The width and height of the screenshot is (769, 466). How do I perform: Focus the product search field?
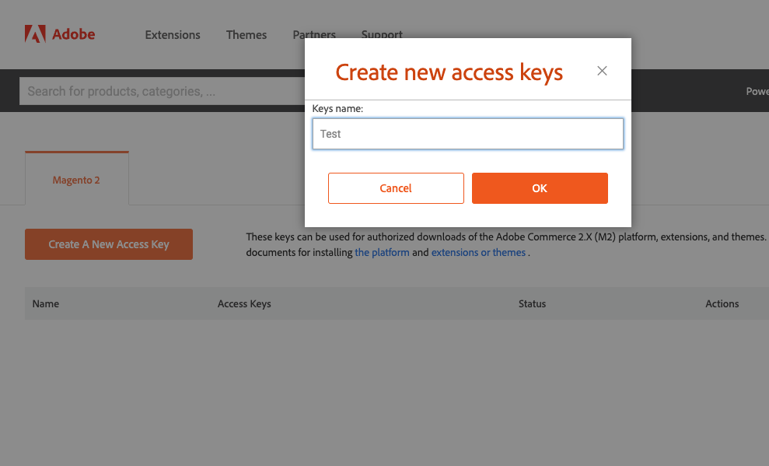(x=162, y=91)
